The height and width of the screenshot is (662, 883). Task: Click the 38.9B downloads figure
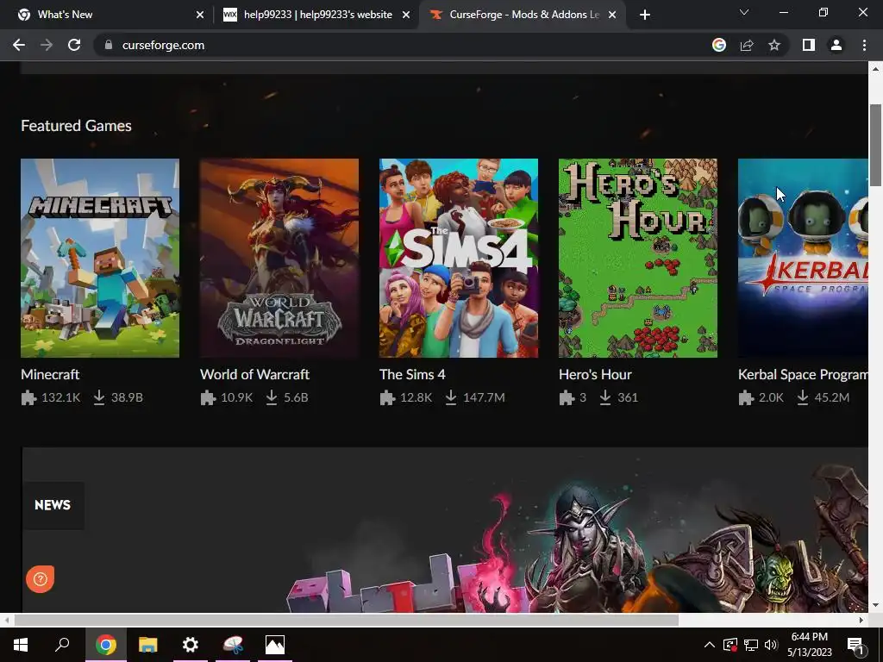[x=127, y=397]
